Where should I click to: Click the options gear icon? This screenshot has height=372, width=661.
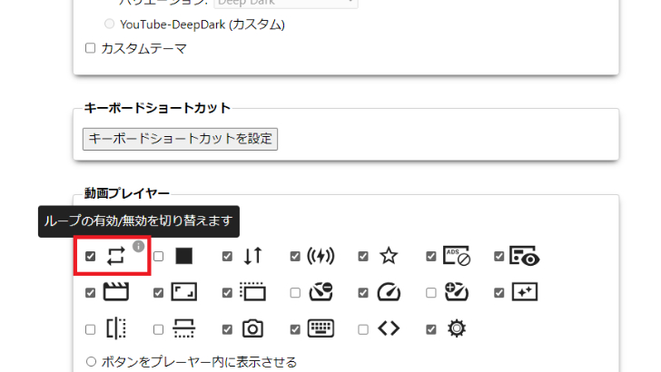coord(457,328)
